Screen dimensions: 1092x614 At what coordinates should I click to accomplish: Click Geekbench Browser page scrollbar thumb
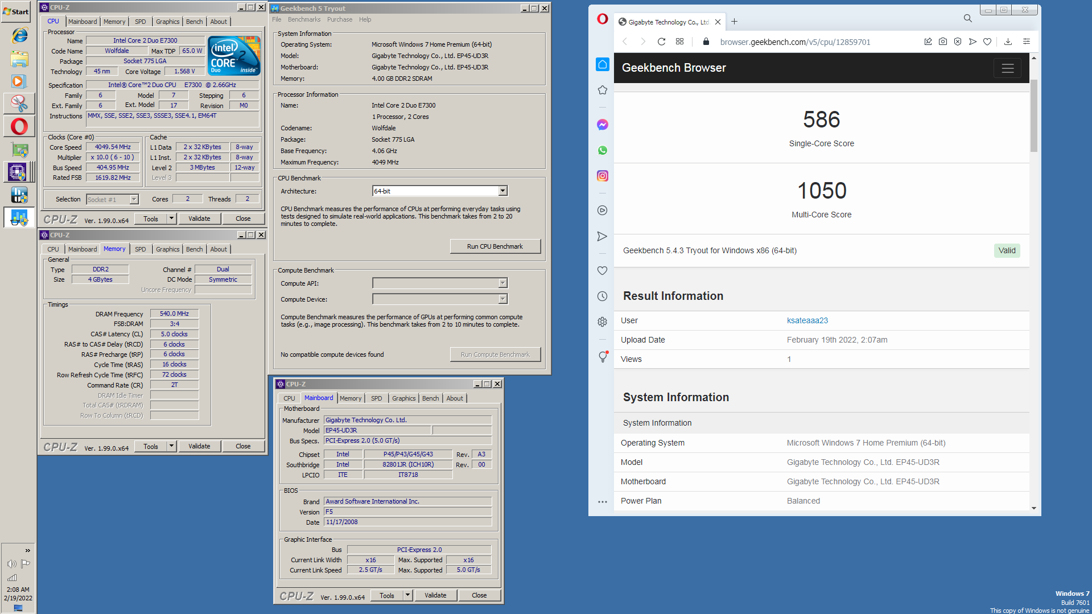1033,116
